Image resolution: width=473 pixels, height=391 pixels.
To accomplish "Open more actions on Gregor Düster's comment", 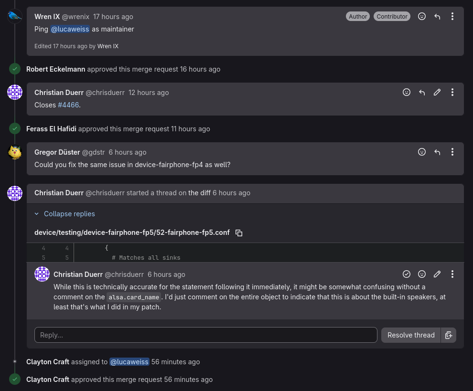I will [452, 152].
